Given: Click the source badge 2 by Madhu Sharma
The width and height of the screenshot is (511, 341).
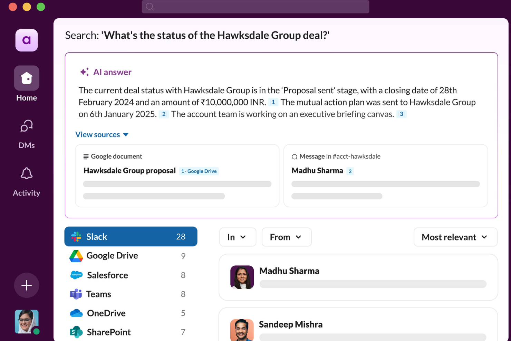Looking at the screenshot, I should click(x=350, y=171).
